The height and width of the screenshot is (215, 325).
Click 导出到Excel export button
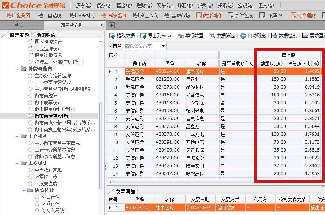[x=156, y=35]
